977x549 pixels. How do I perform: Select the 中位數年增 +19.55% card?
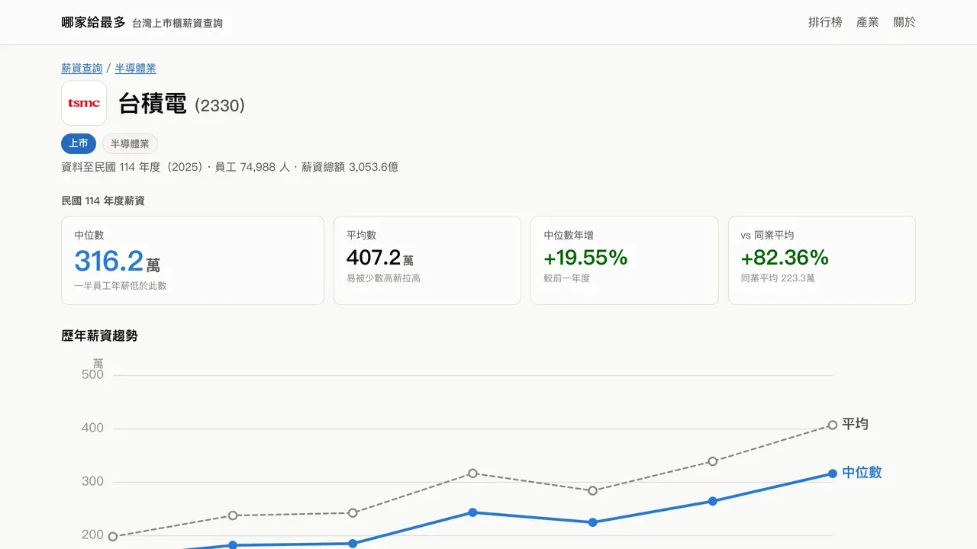pyautogui.click(x=624, y=260)
